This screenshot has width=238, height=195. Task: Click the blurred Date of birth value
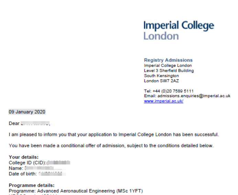52,174
